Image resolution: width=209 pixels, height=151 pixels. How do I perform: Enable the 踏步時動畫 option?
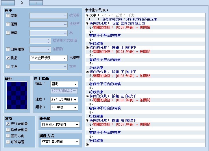point(8,130)
